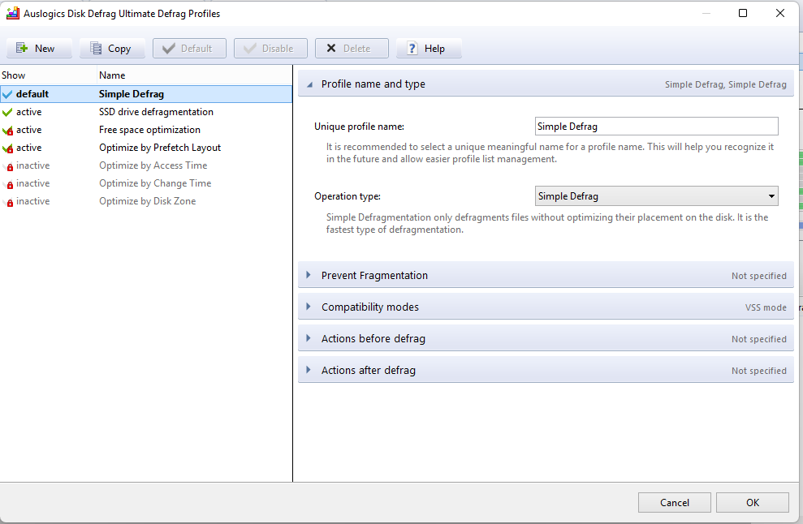Toggle status icon for Optimize by Disk Zone

click(9, 202)
